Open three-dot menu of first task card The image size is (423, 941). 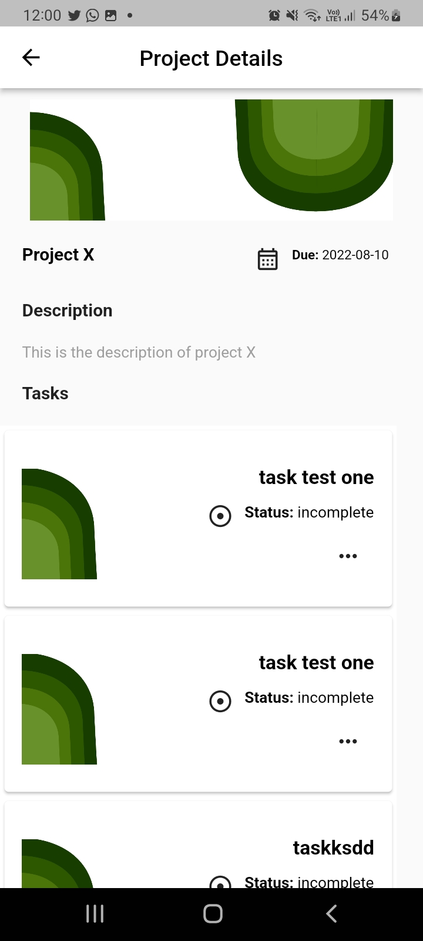pyautogui.click(x=348, y=556)
